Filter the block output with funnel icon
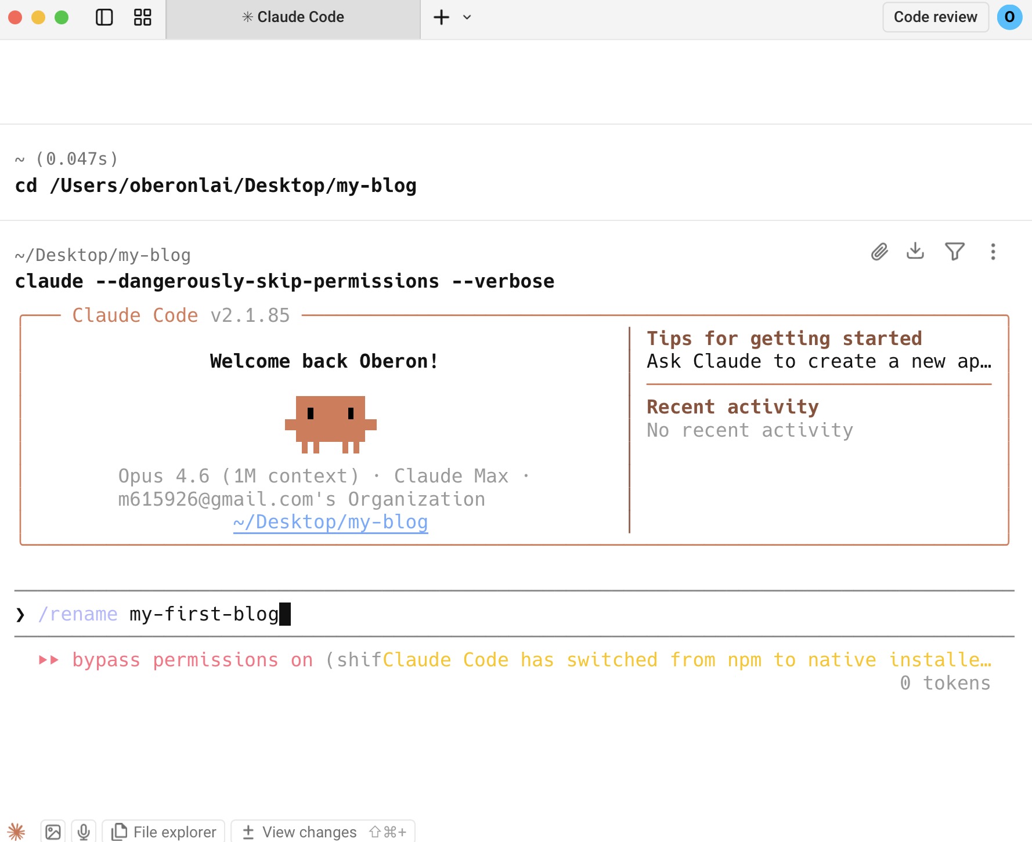The height and width of the screenshot is (842, 1032). 954,252
